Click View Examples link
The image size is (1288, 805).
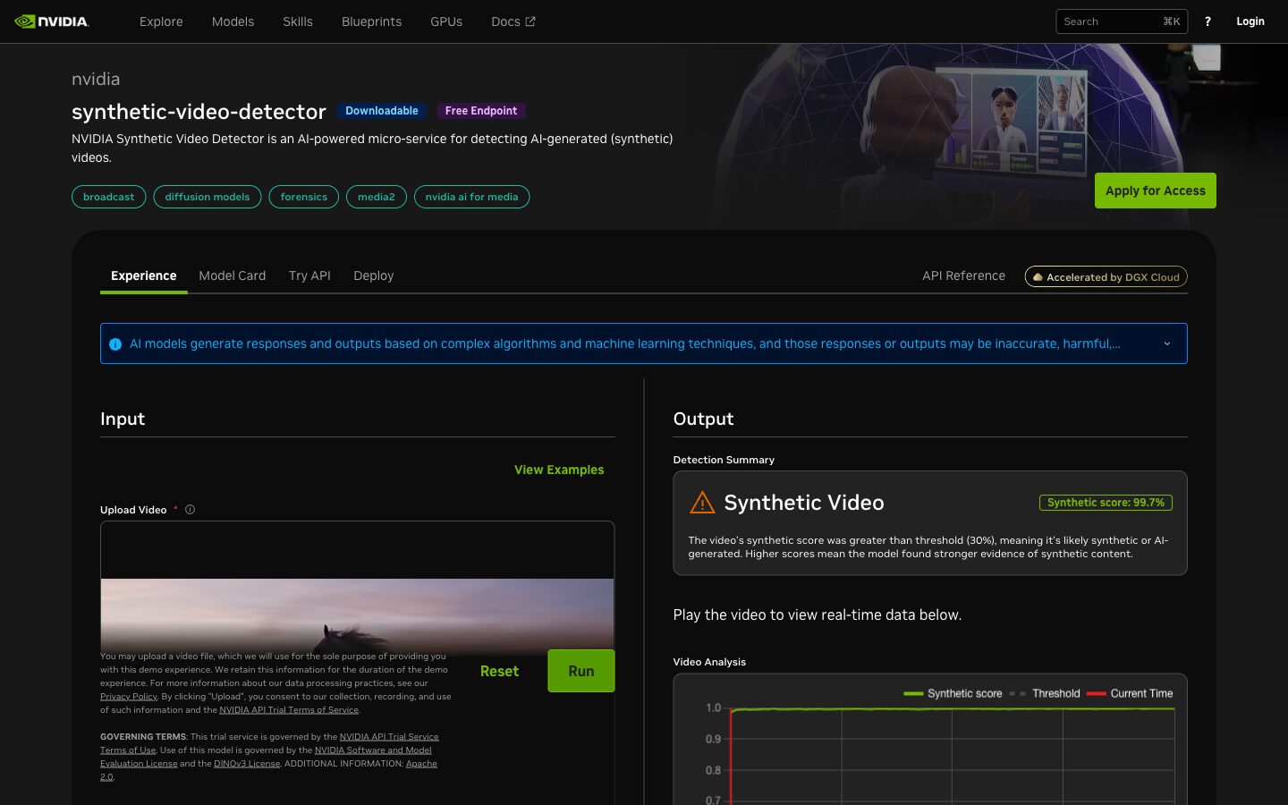pos(559,470)
